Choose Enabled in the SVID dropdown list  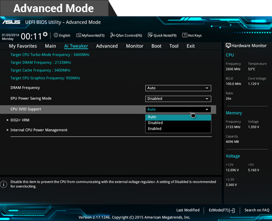click(x=178, y=129)
